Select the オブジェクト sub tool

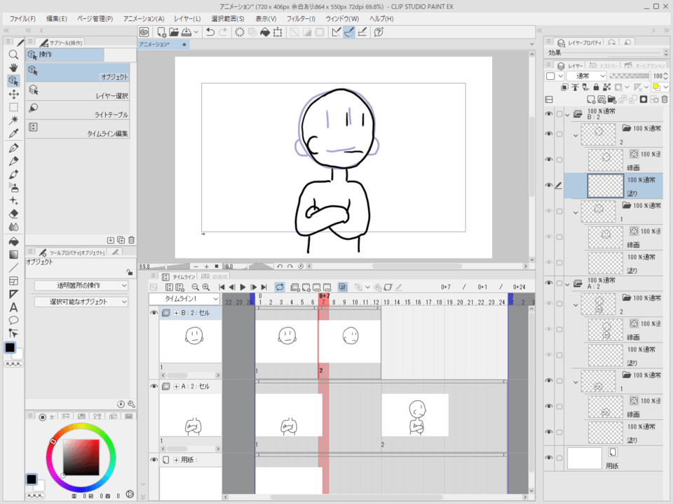78,72
